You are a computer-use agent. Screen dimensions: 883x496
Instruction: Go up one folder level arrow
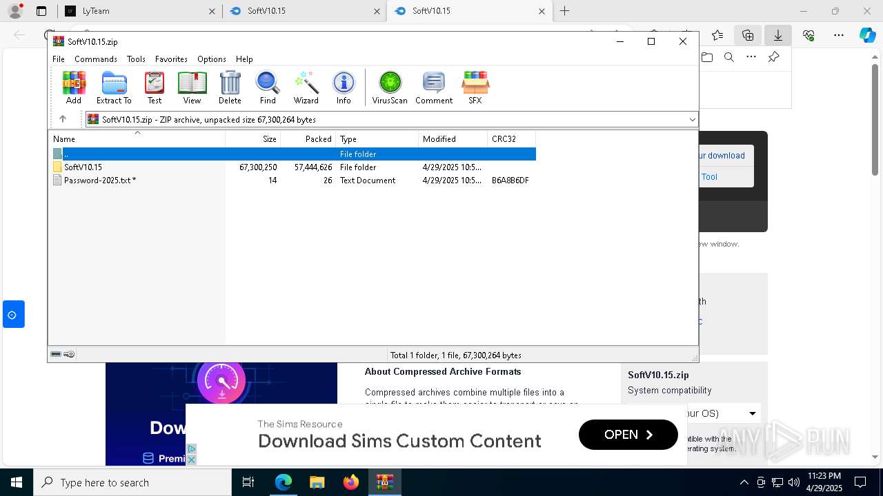pyautogui.click(x=63, y=119)
